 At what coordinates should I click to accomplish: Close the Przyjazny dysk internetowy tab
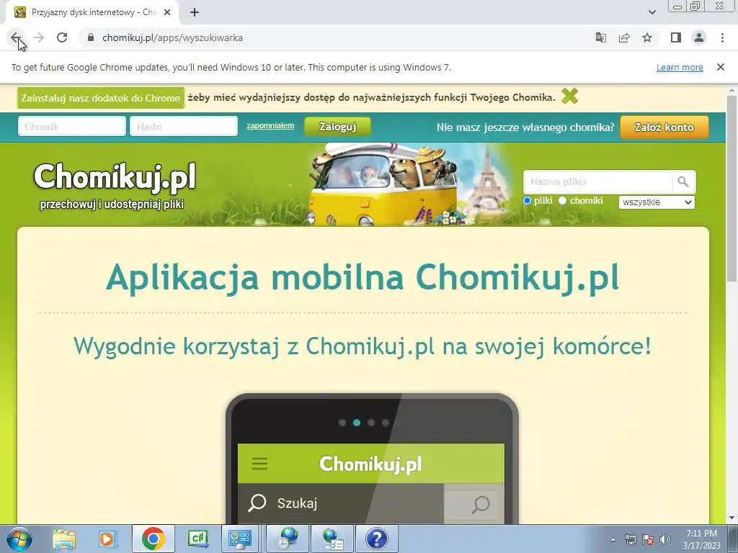167,12
